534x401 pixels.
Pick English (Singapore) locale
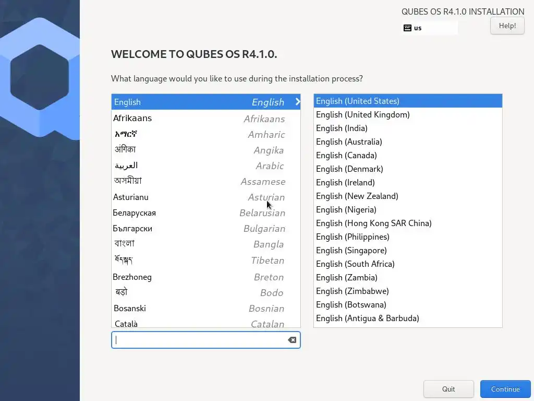coord(408,250)
